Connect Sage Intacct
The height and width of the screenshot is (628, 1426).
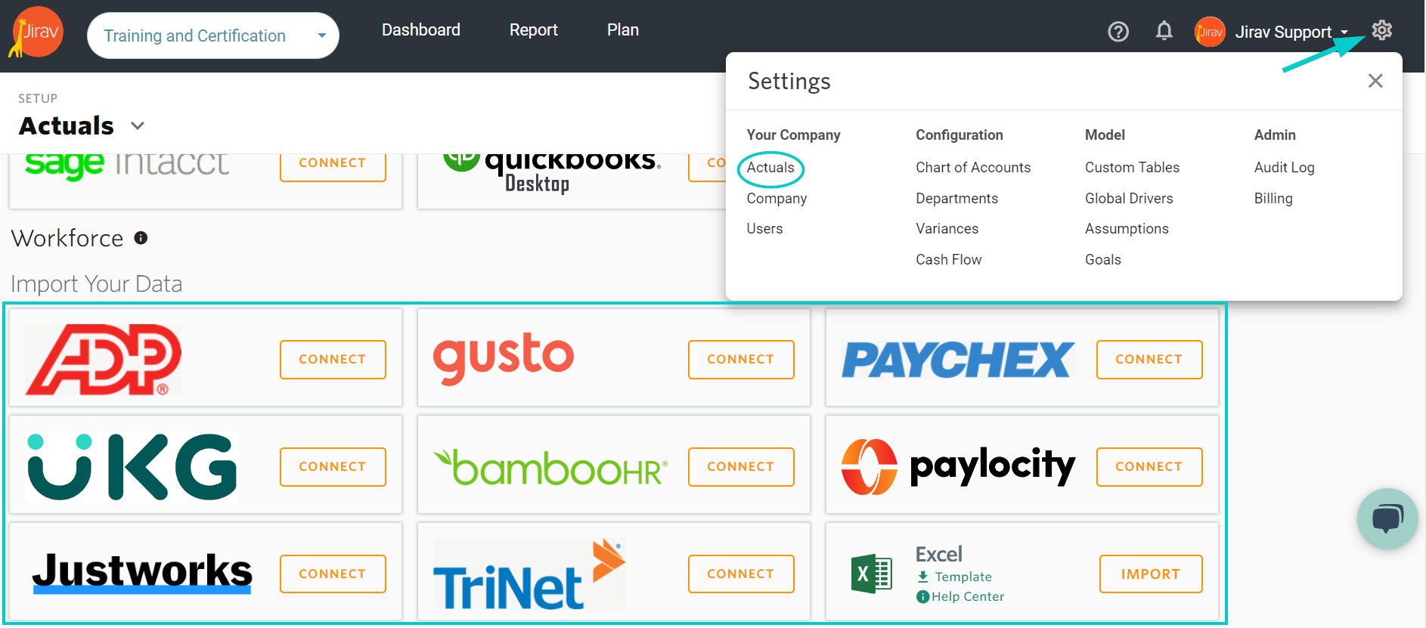point(333,167)
